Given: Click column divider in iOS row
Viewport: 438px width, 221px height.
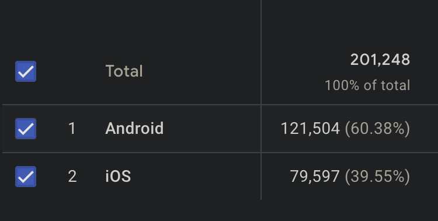Looking at the screenshot, I should (261, 177).
